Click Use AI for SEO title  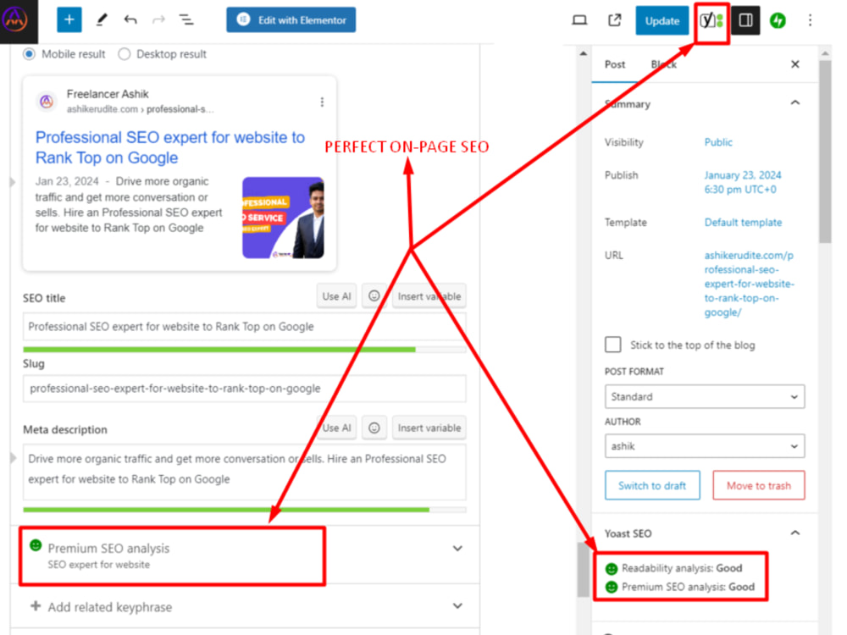point(336,295)
